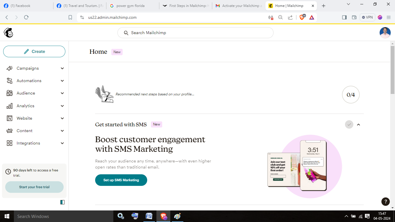Click the Search Mailchimp field
This screenshot has height=222, width=395.
[x=195, y=33]
